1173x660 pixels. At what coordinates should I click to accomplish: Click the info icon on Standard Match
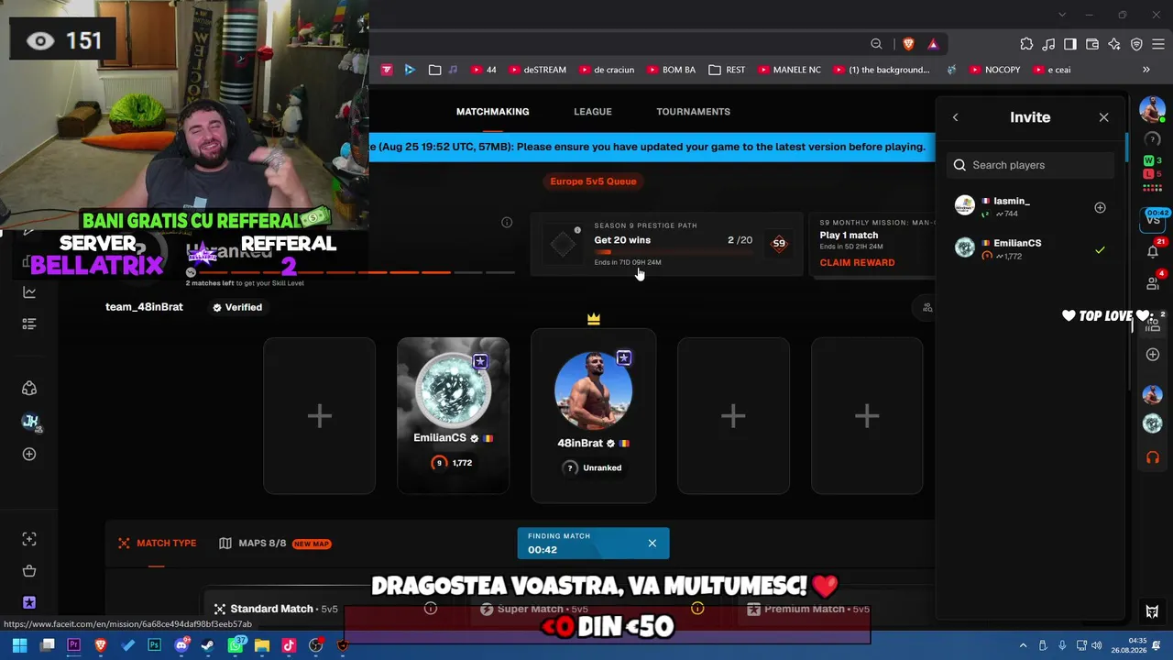coord(431,609)
